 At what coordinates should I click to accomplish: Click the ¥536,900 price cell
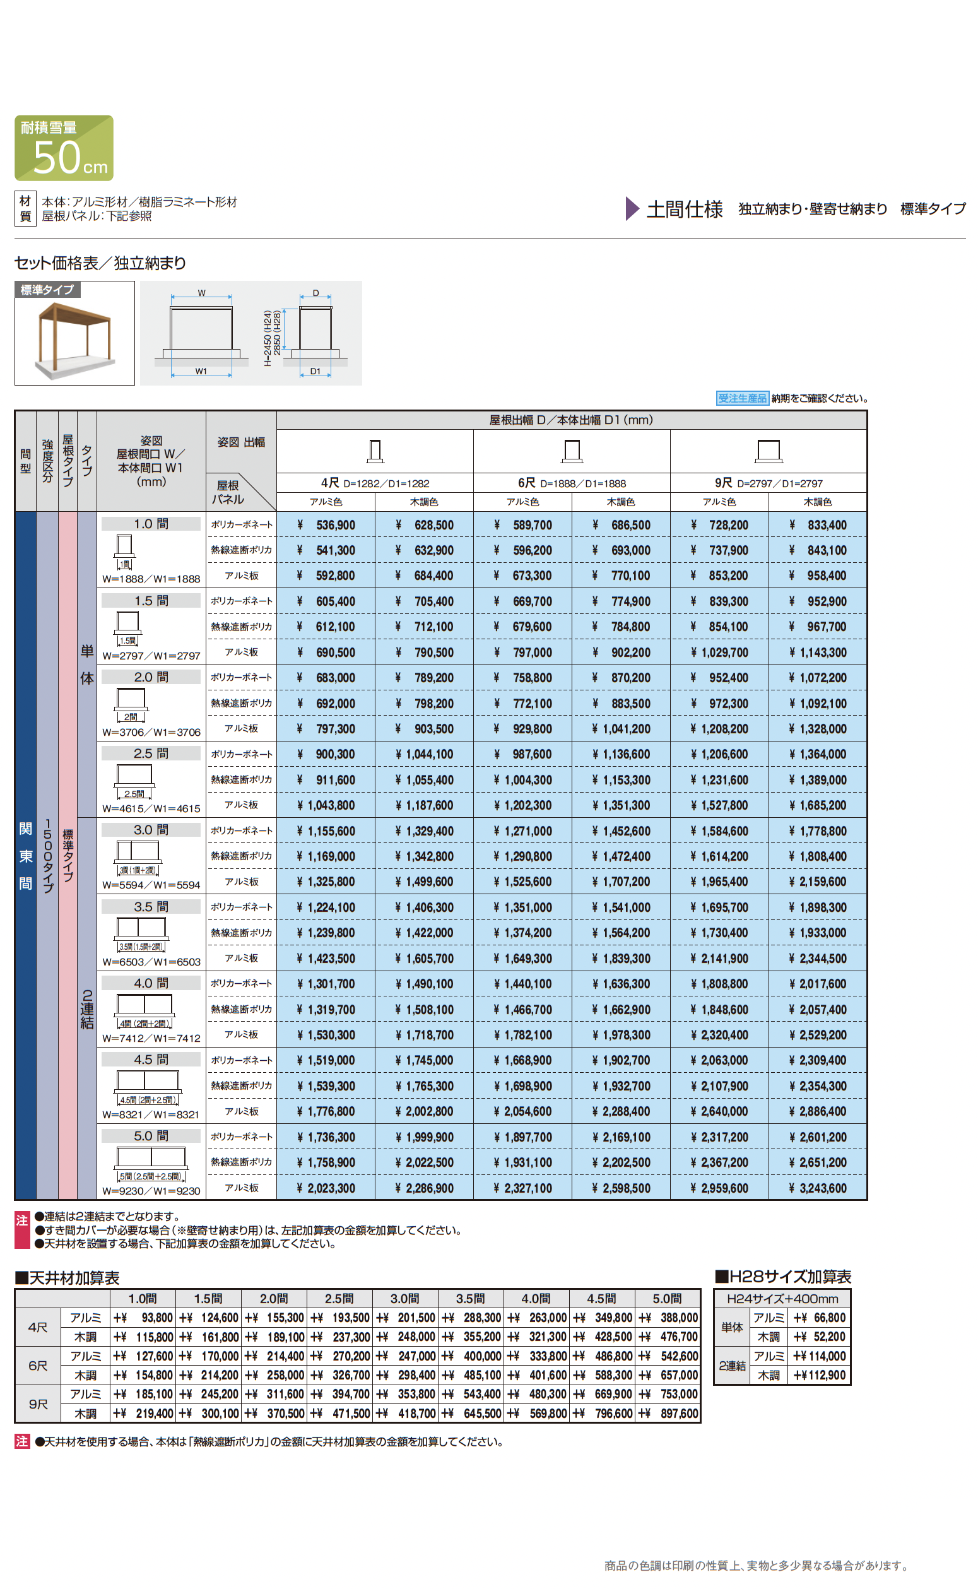click(x=326, y=525)
